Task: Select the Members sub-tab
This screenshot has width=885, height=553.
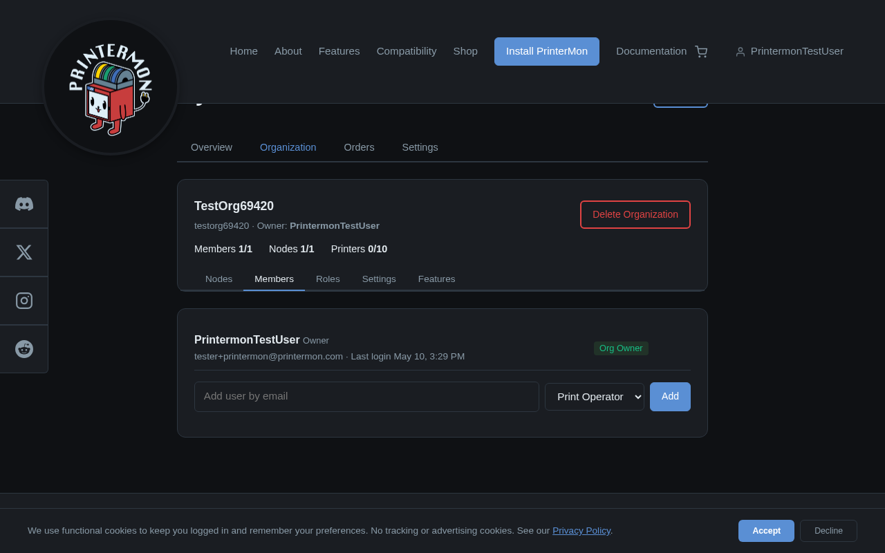Action: 274,279
